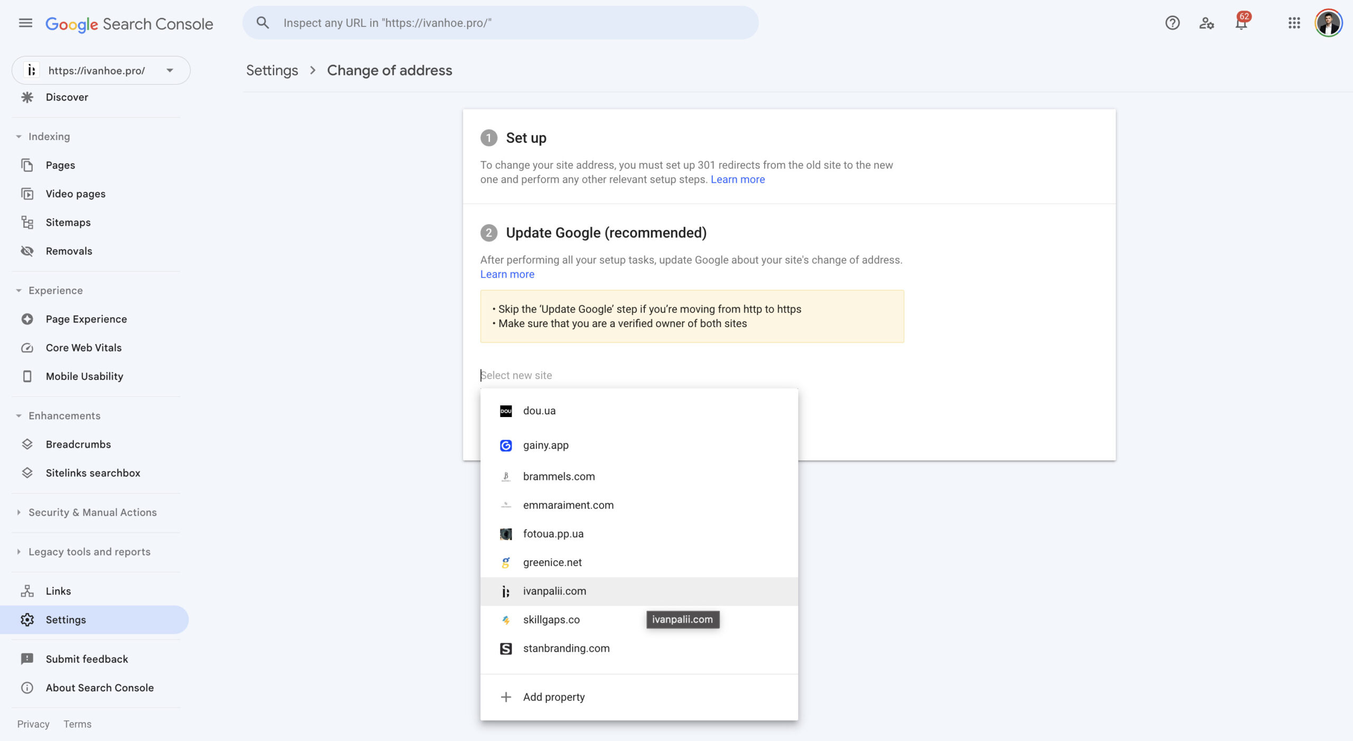Open notifications bell with 62 badge

(1241, 23)
